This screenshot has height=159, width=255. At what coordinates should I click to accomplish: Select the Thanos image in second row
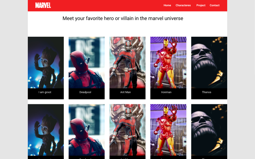209,130
